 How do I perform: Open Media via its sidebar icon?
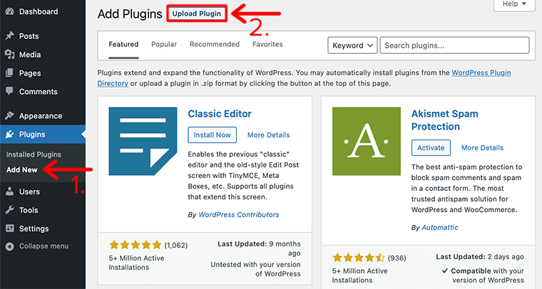tap(10, 55)
